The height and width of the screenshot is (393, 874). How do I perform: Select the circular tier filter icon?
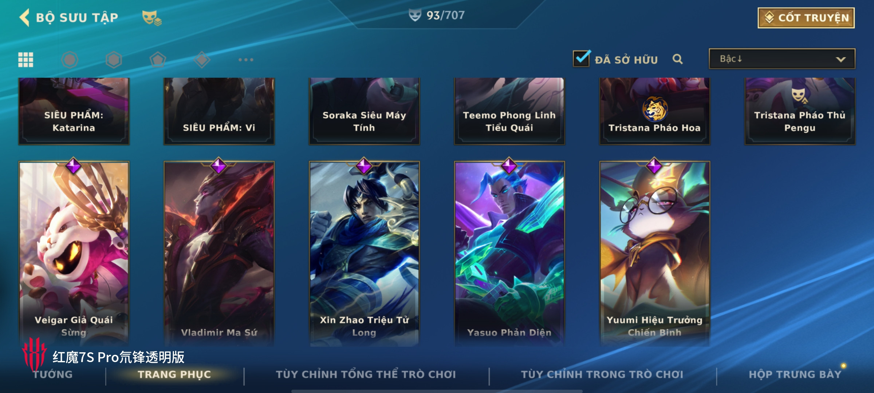point(70,60)
